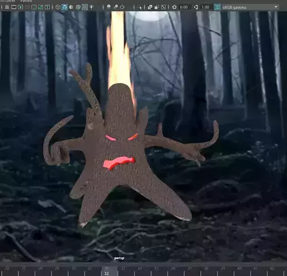Viewport: 287px width, 276px height.
Task: Jump to frame 29 on the timeline
Action: coord(57,268)
